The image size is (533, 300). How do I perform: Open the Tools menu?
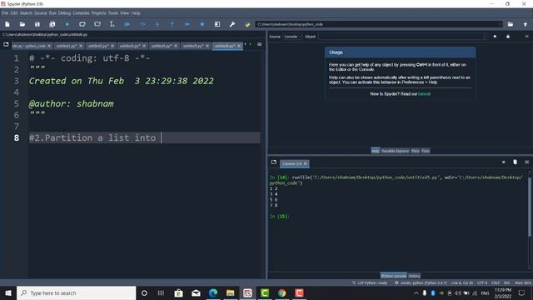(113, 13)
